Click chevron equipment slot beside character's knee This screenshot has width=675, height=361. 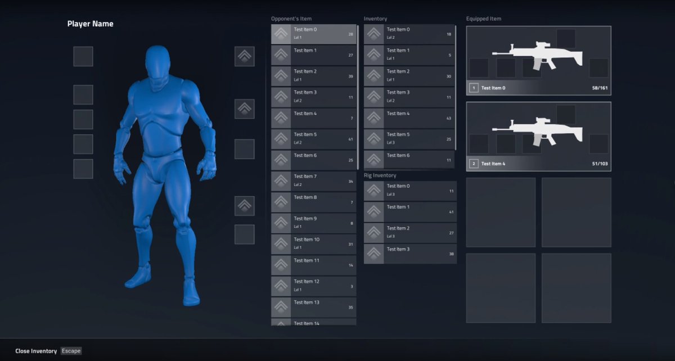tap(245, 206)
